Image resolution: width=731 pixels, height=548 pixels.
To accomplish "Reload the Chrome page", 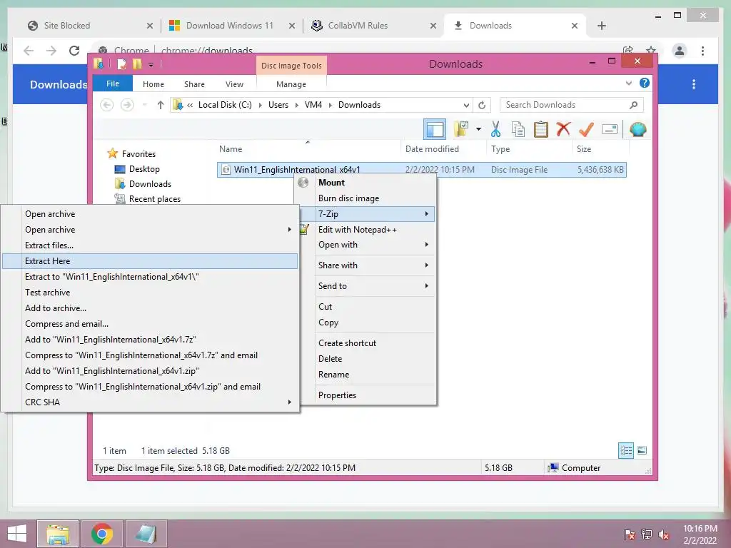I will coord(74,51).
